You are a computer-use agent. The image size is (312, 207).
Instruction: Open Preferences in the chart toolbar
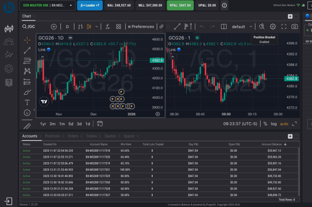point(141,26)
